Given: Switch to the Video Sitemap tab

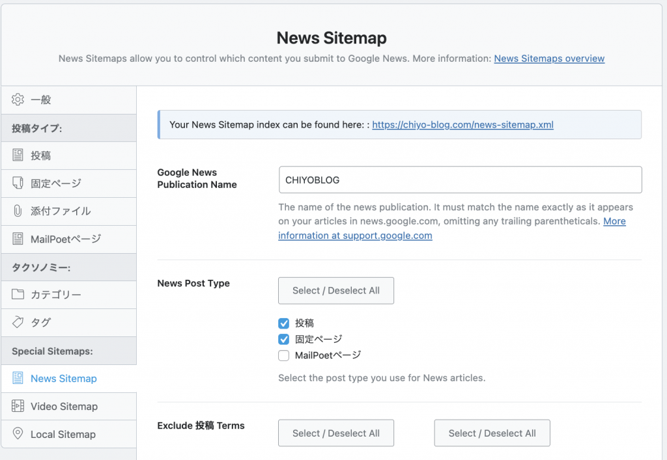Looking at the screenshot, I should pyautogui.click(x=69, y=407).
